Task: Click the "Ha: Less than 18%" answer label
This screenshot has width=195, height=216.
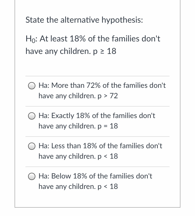Action: point(100,146)
